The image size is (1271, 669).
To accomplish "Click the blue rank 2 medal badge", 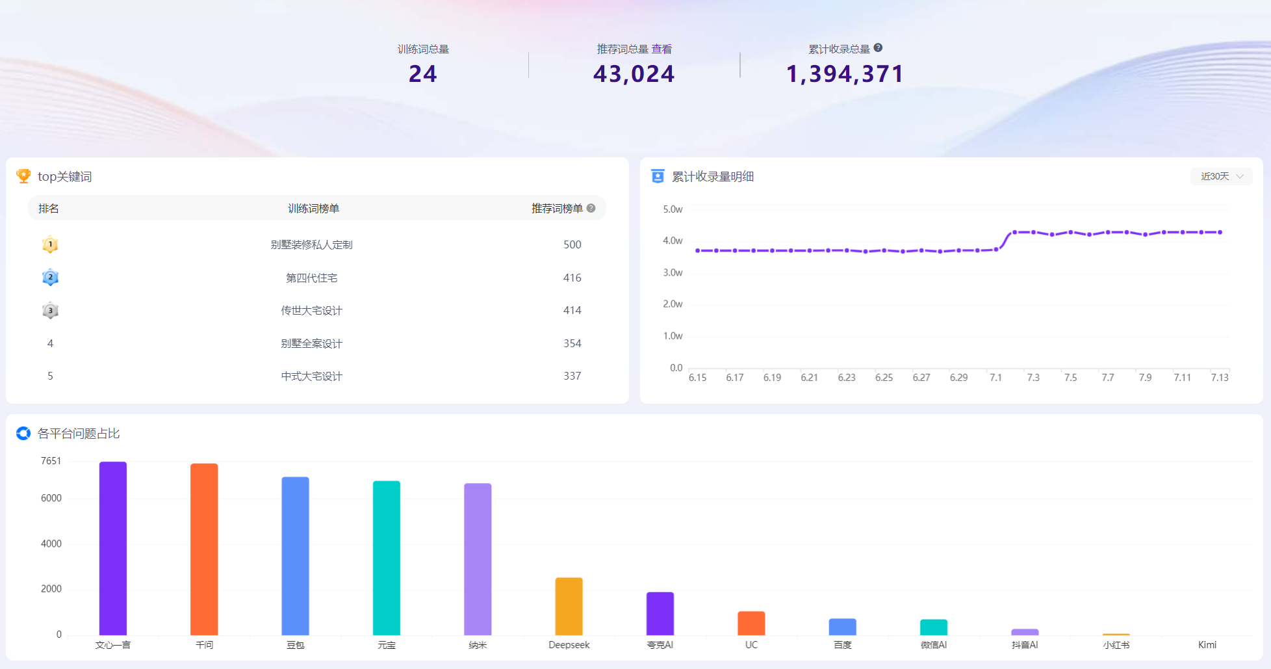I will click(x=50, y=278).
